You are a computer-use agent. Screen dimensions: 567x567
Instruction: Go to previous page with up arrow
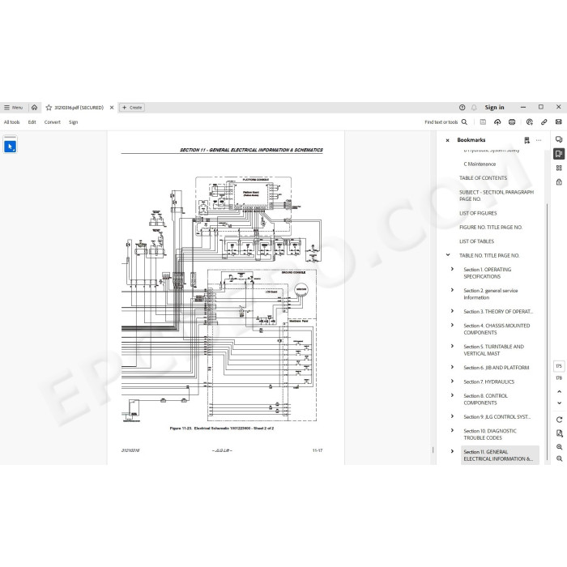(x=560, y=391)
